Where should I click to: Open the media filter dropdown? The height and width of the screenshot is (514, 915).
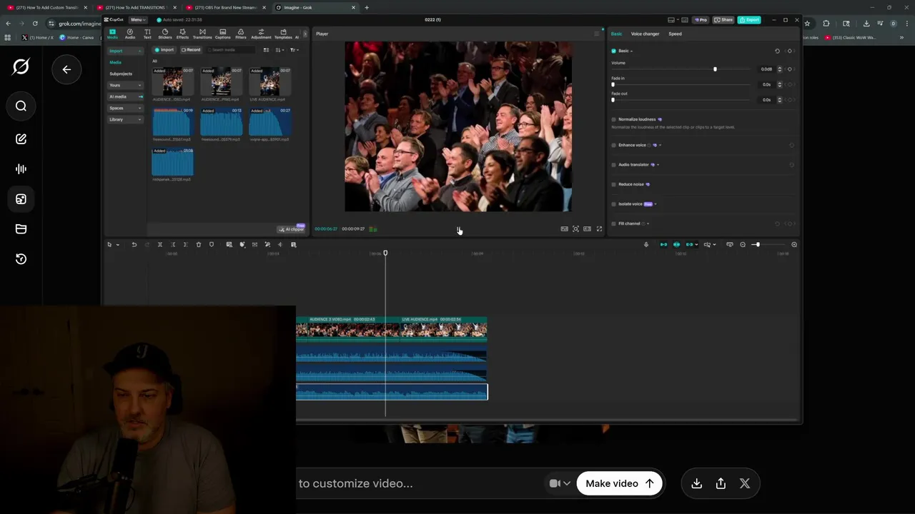(x=294, y=50)
